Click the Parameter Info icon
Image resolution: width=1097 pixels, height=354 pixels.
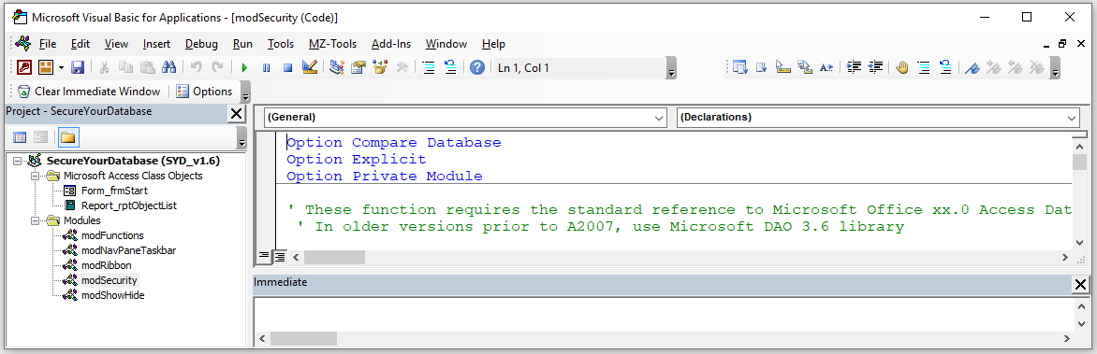(805, 68)
